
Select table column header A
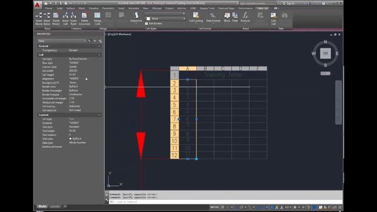[x=187, y=68]
